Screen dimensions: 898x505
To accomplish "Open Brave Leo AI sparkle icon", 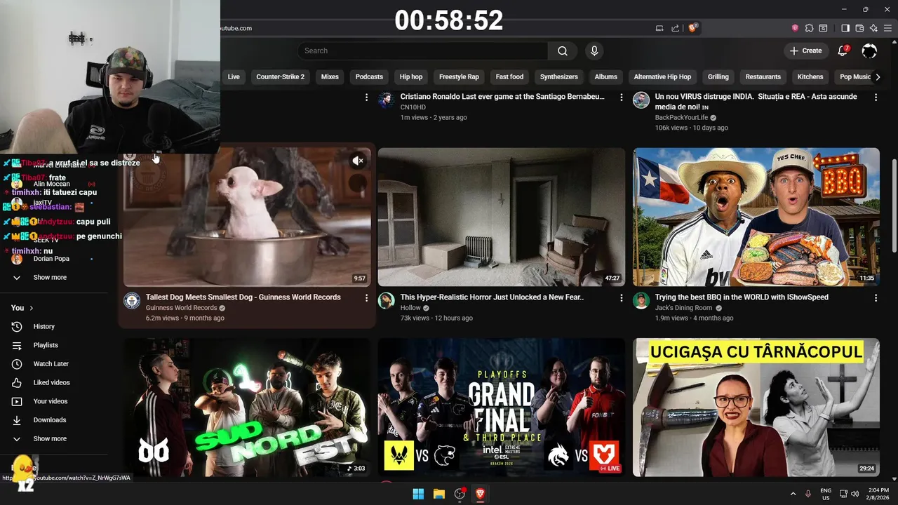I will tap(873, 28).
